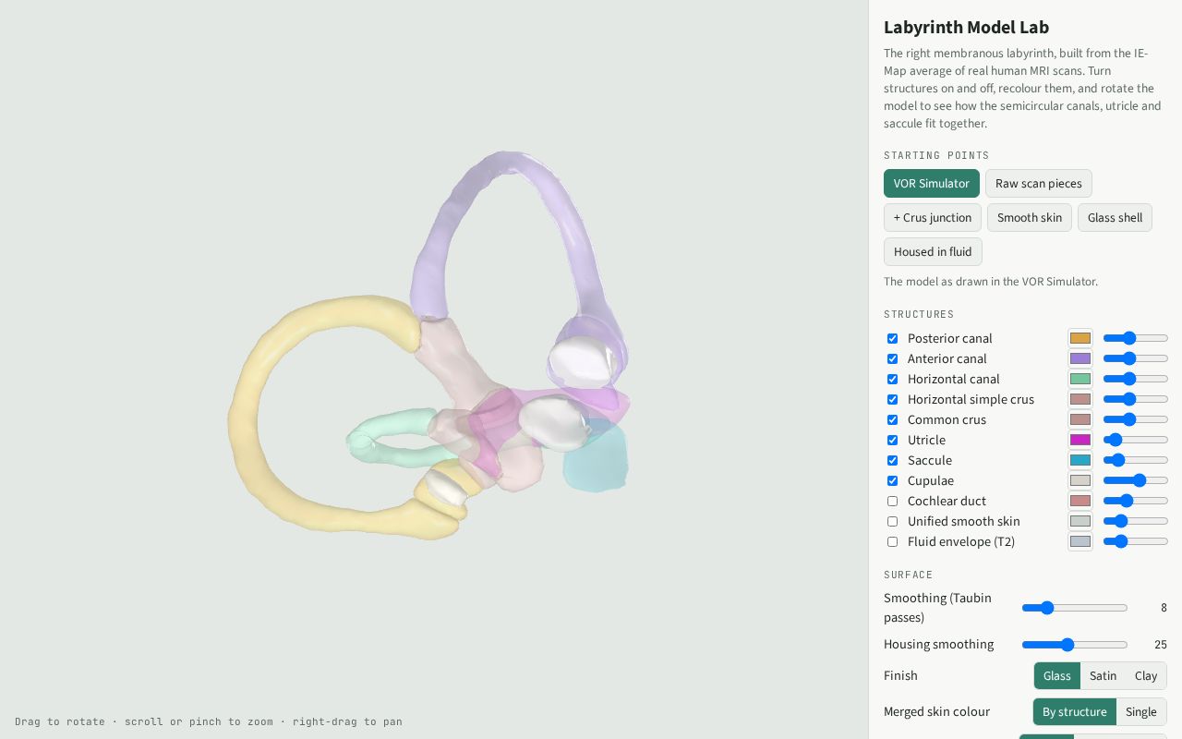Open the Posterior canal colour swatch
The height and width of the screenshot is (739, 1182).
tap(1080, 338)
